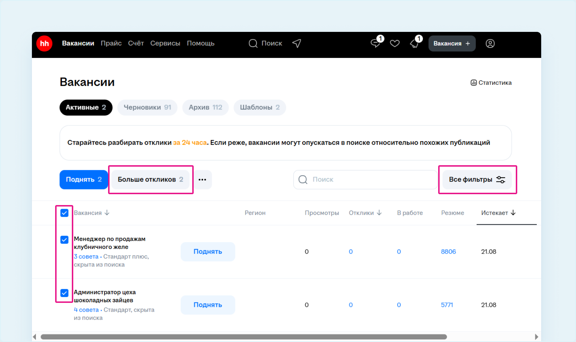Click Поднять for Менеджер по продажам

tap(208, 252)
